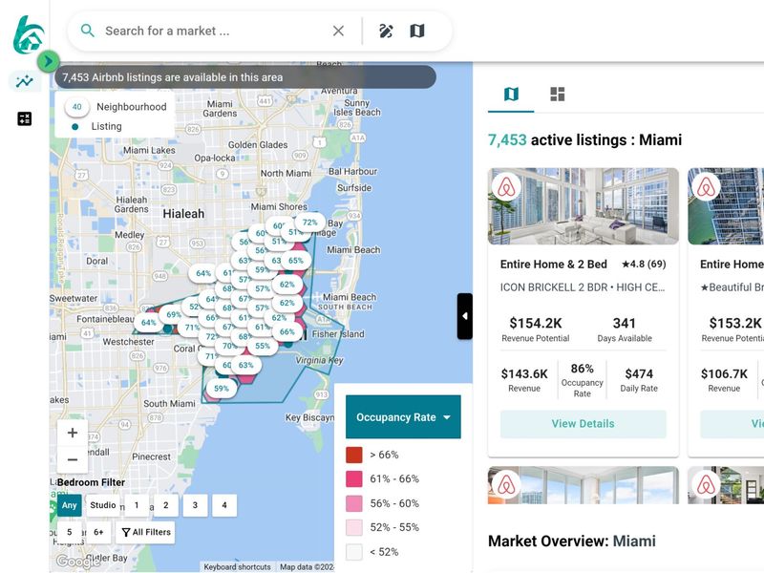Collapse the map panel with black arrow handle

pos(465,316)
